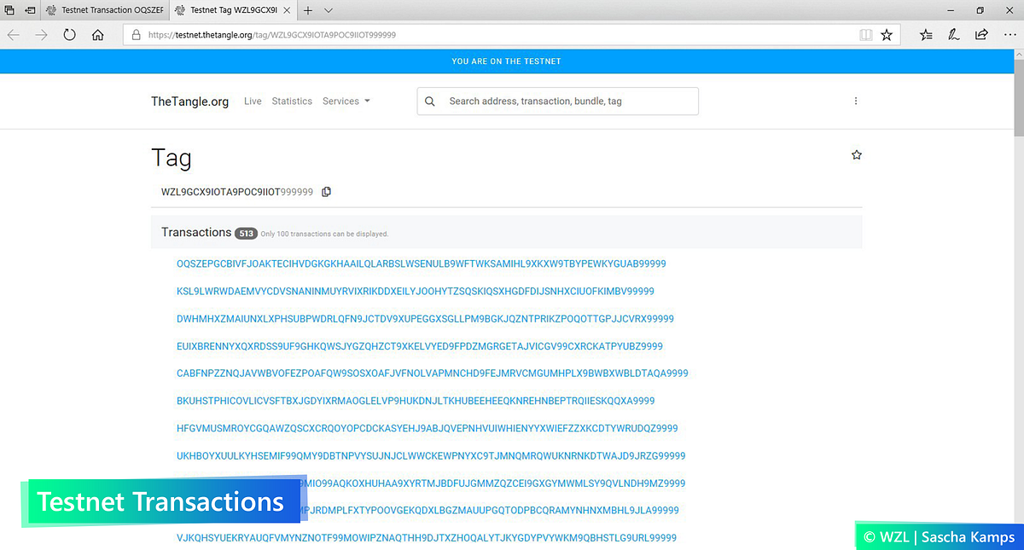Image resolution: width=1024 pixels, height=550 pixels.
Task: Open transaction starting HFGVMUSMROYCGQAW
Action: (x=428, y=428)
